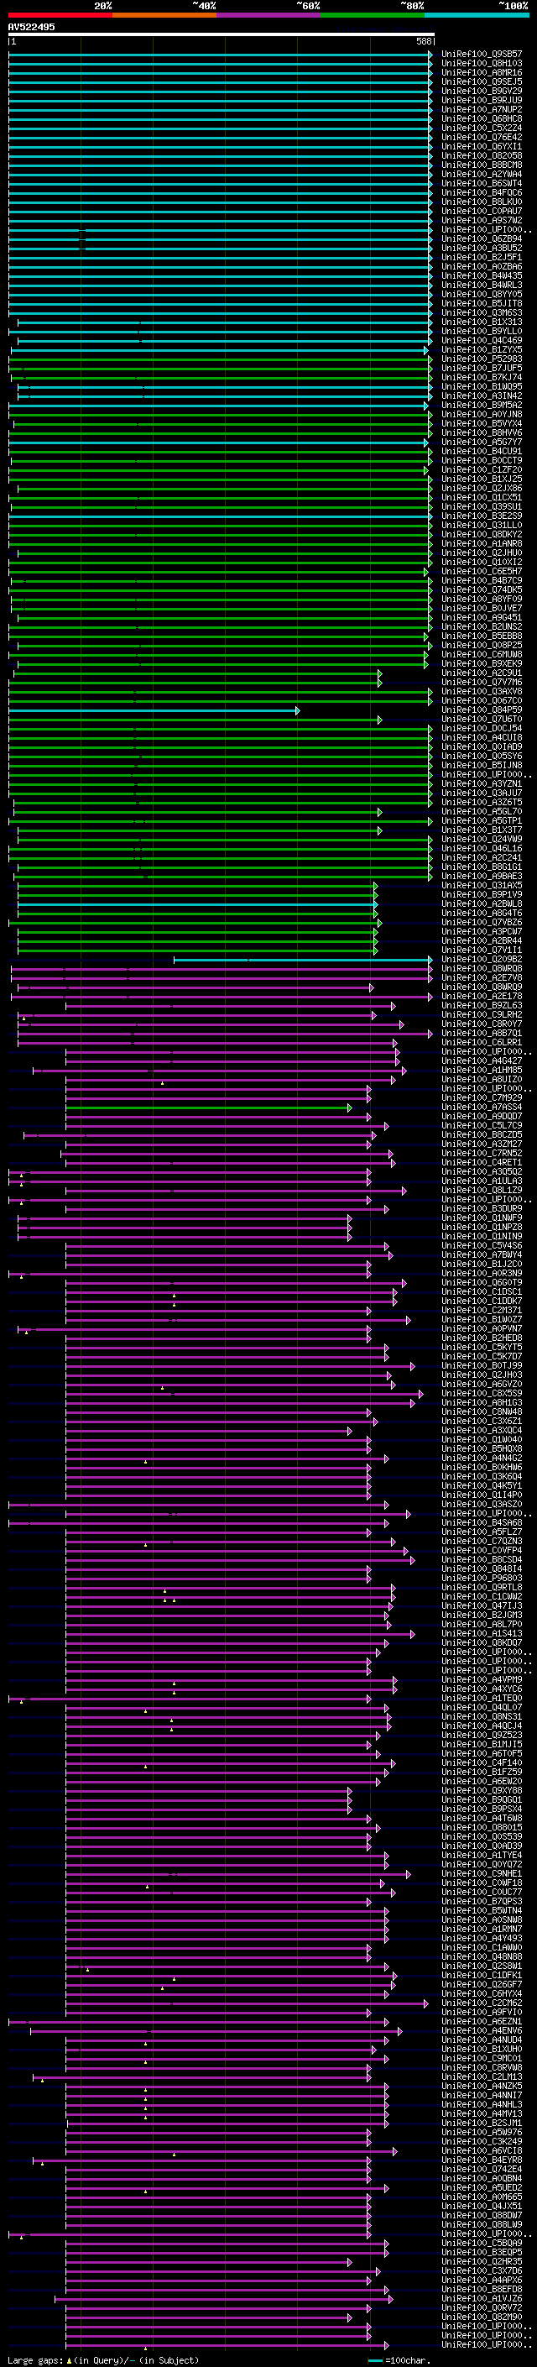The width and height of the screenshot is (537, 2367).
Task: Open hit UniRef100_Q6YXI1
Action: pyautogui.click(x=482, y=146)
